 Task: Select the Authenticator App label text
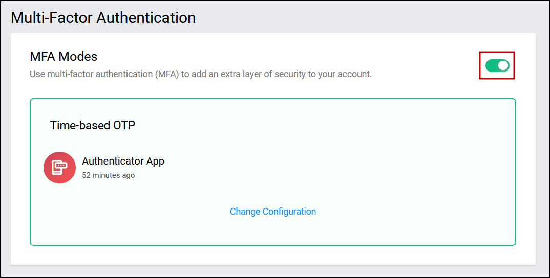click(123, 161)
